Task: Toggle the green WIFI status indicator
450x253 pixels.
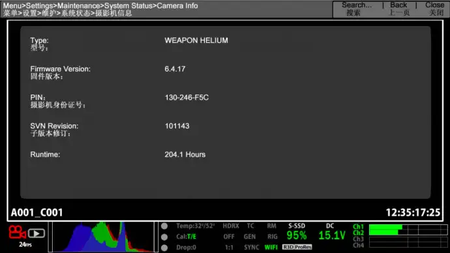Action: tap(271, 247)
